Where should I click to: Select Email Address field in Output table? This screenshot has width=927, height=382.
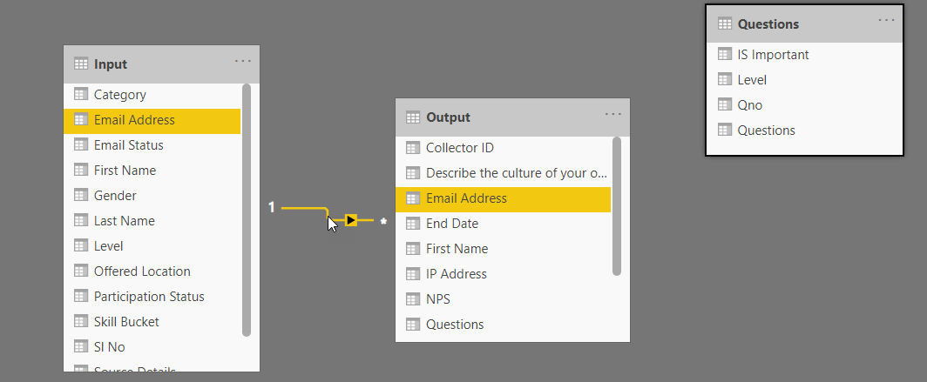click(466, 198)
